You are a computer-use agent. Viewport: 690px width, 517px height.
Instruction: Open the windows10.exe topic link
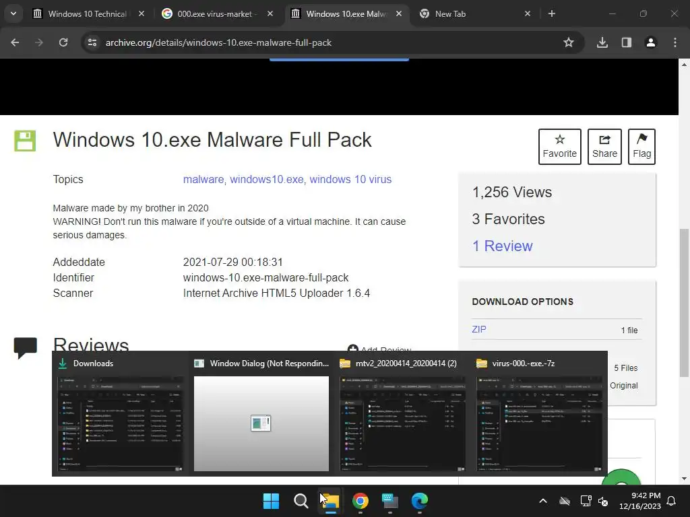pos(267,179)
